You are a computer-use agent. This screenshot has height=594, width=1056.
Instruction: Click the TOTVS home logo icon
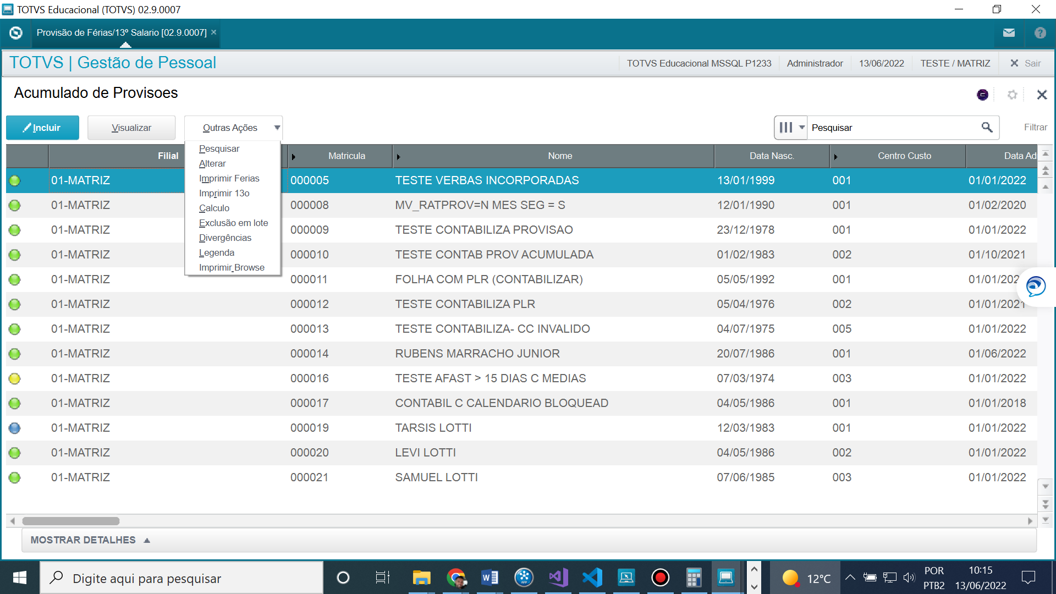16,33
